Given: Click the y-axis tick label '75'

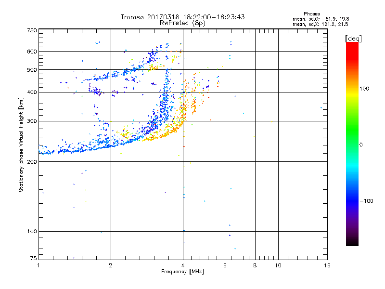Looking at the screenshot, I should point(33,258).
